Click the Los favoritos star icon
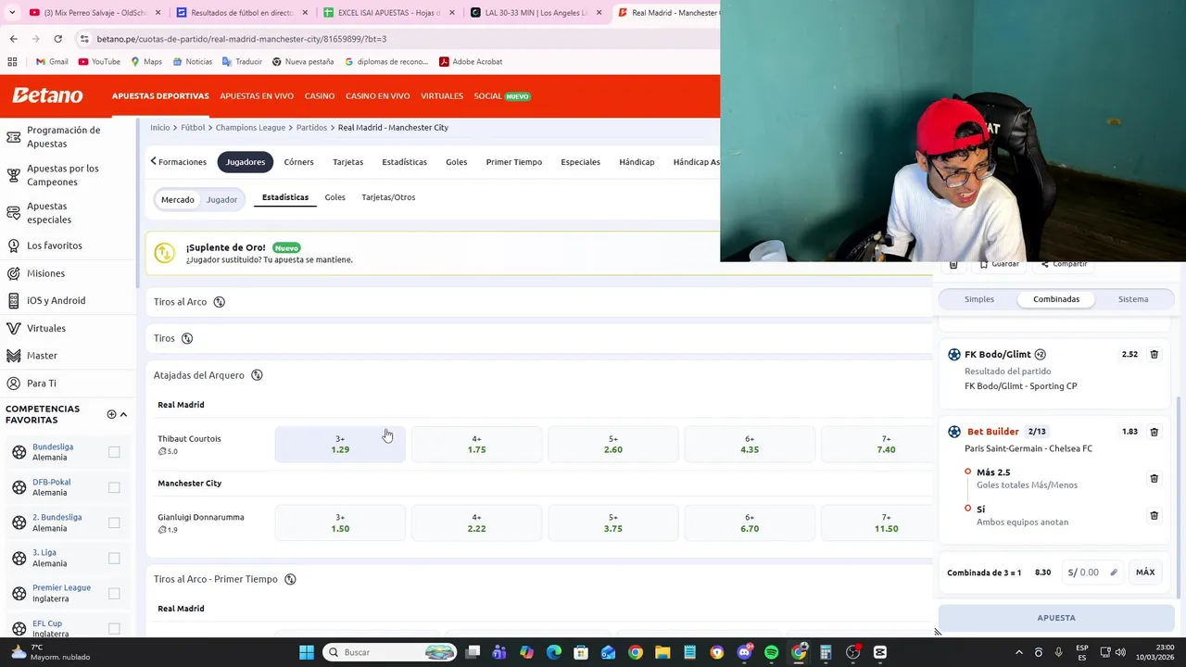 (x=13, y=245)
